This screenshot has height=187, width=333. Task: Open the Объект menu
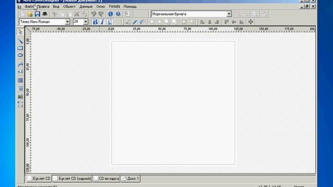click(x=69, y=7)
